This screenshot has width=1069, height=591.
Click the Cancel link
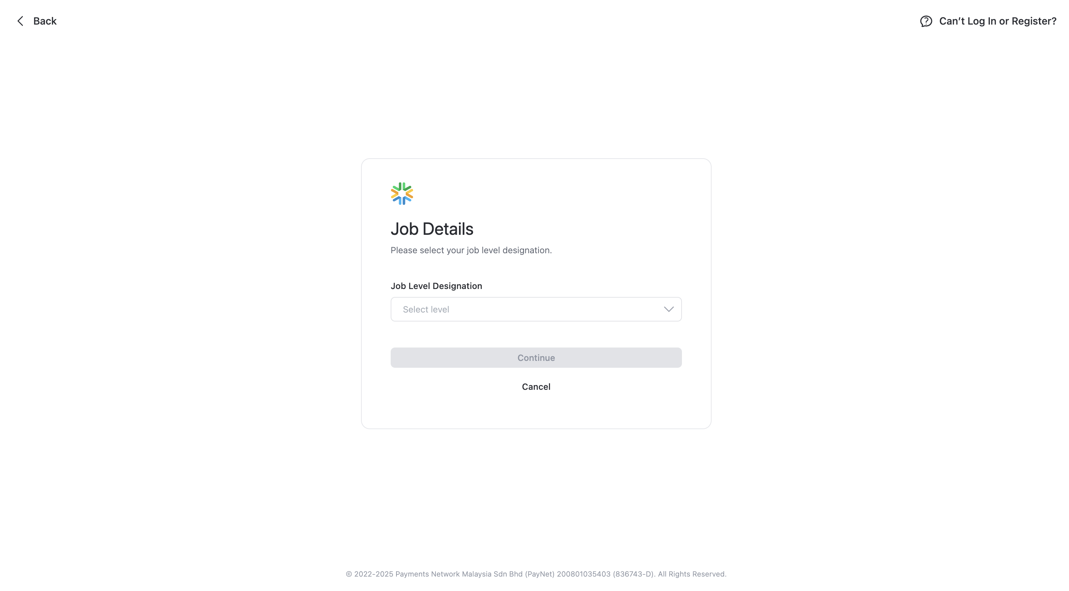pyautogui.click(x=536, y=387)
